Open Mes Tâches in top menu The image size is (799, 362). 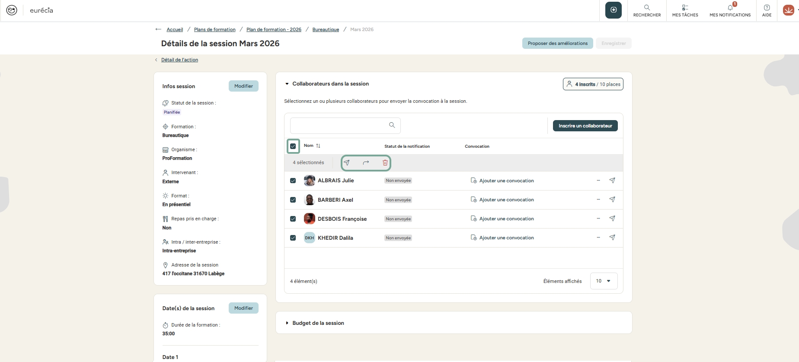tap(685, 10)
